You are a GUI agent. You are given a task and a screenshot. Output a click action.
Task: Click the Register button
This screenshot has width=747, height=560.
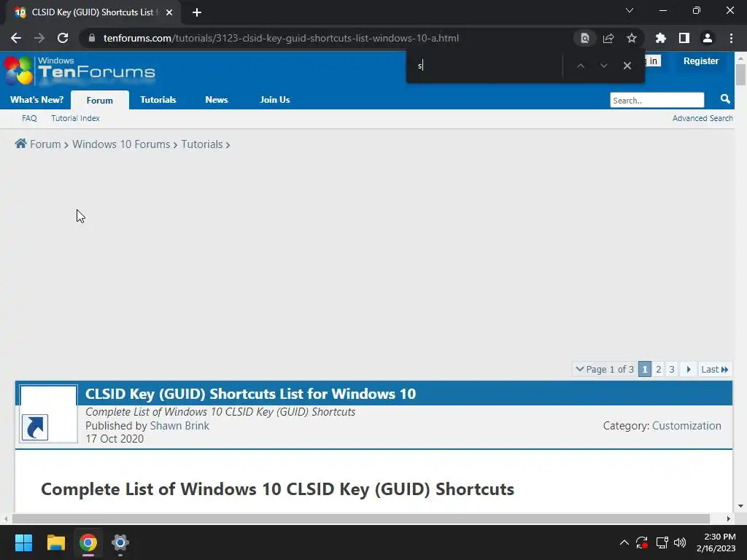[x=701, y=61]
